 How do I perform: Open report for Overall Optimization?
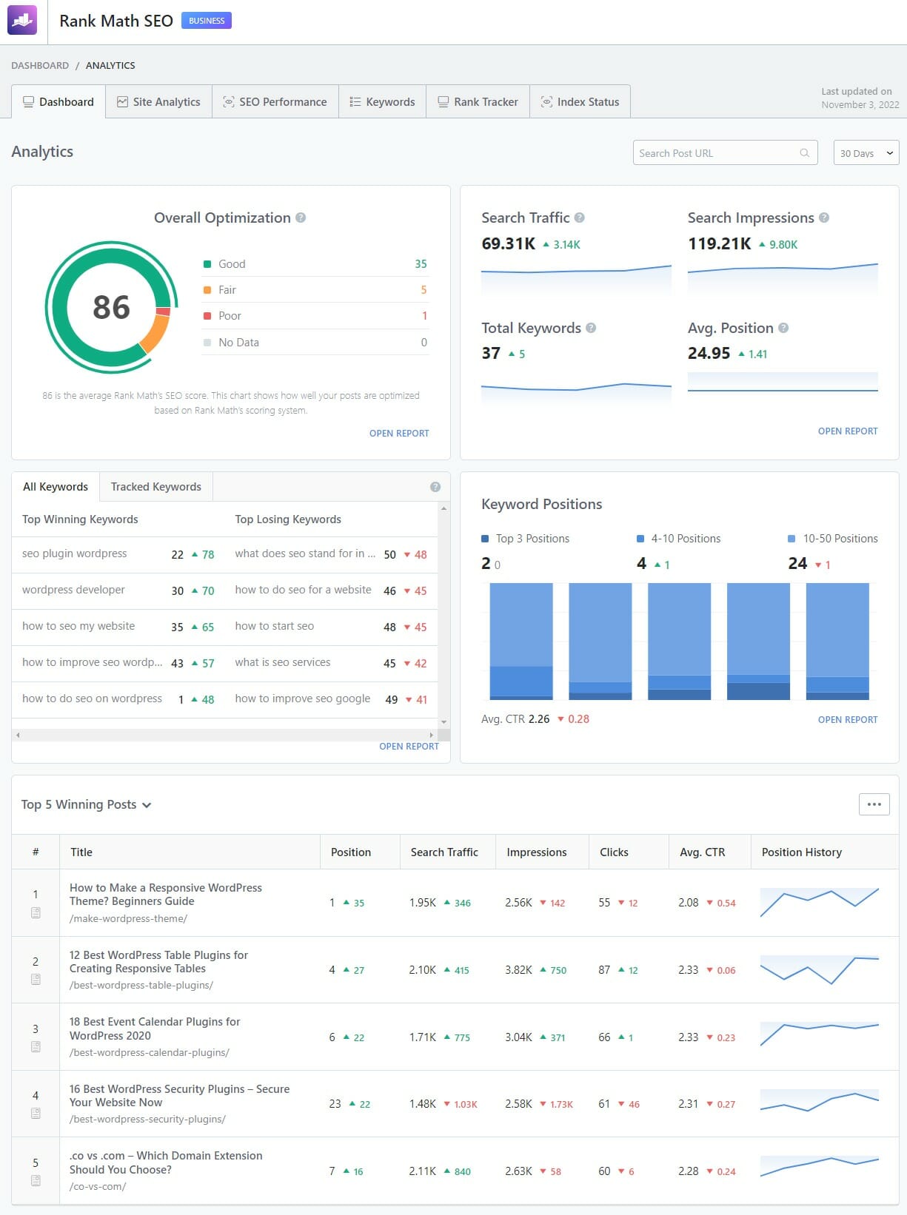tap(399, 434)
